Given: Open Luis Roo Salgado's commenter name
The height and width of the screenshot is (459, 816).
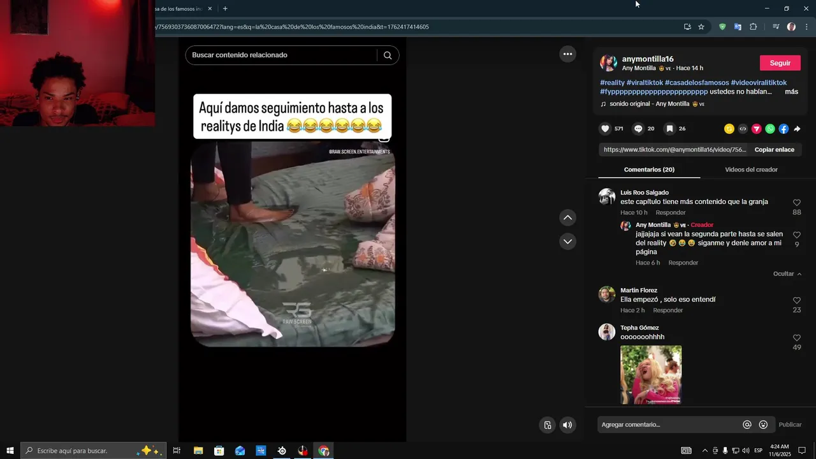Looking at the screenshot, I should [645, 193].
